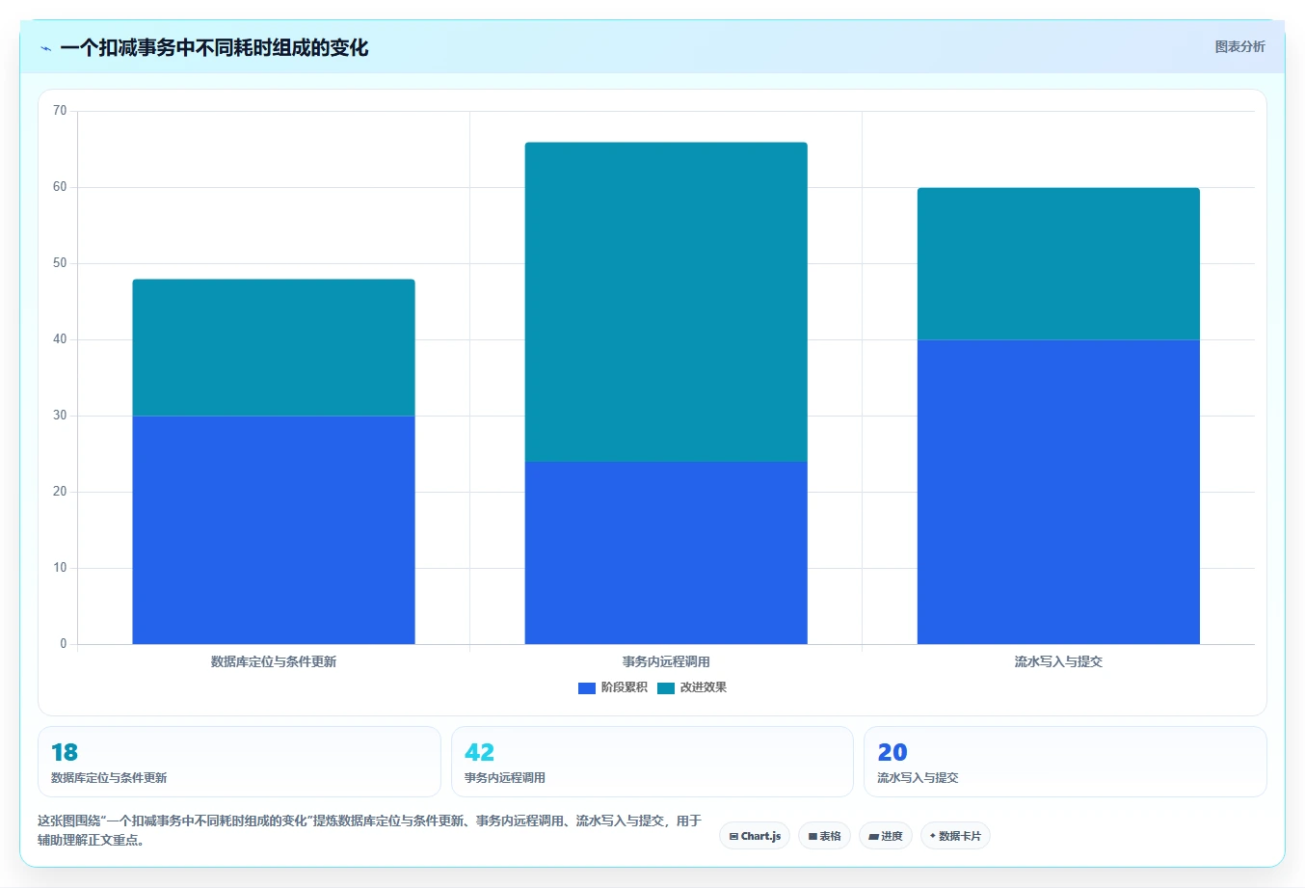Click the blue segment of the 数据库定位与条件更新 bar
The width and height of the screenshot is (1305, 888).
pos(274,529)
